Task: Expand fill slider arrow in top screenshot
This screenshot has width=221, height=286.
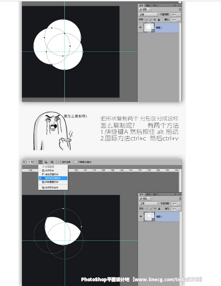Action: point(179,19)
